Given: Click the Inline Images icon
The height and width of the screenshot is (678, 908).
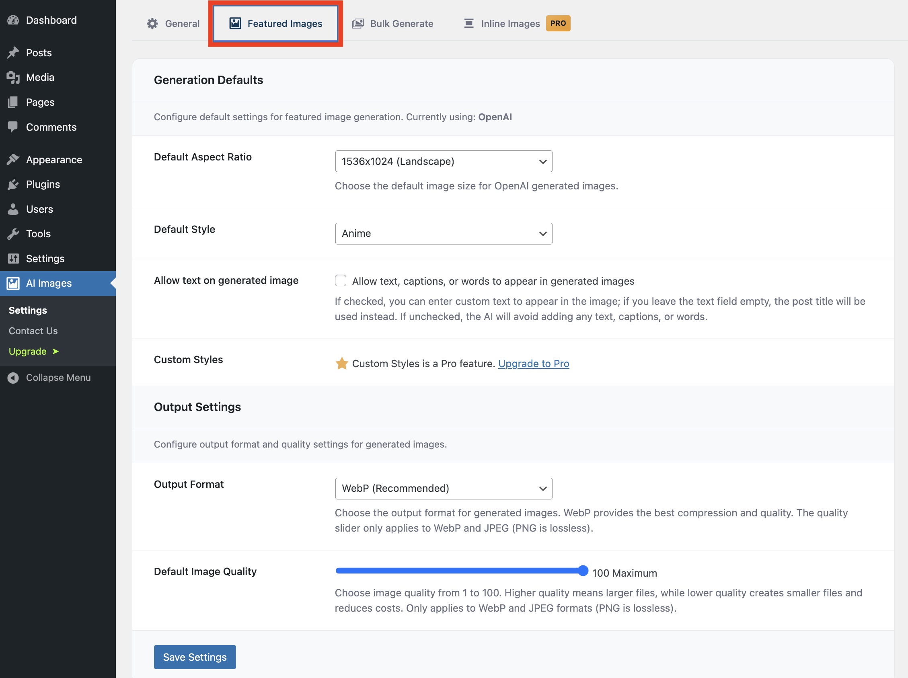Looking at the screenshot, I should 468,23.
